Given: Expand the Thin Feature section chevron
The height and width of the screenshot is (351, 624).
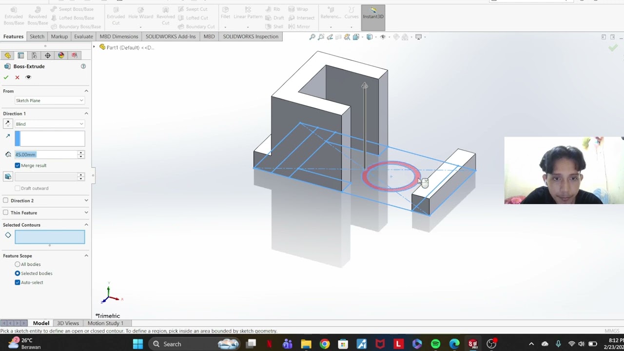Looking at the screenshot, I should click(86, 213).
